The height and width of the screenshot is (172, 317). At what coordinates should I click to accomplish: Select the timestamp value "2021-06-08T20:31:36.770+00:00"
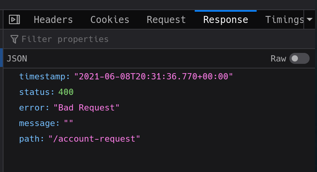point(153,77)
